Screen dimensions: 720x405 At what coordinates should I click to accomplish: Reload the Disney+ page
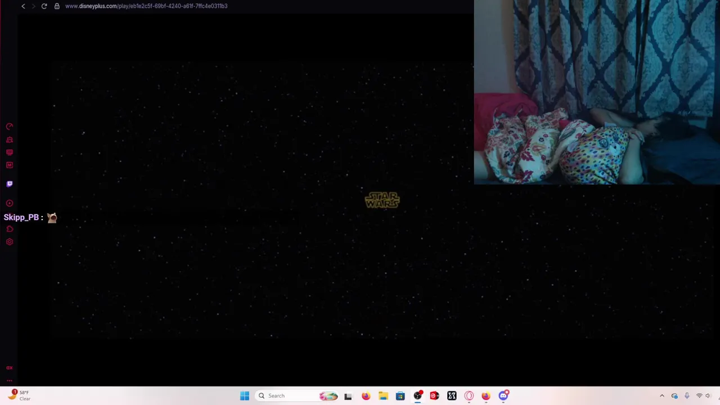pyautogui.click(x=44, y=6)
